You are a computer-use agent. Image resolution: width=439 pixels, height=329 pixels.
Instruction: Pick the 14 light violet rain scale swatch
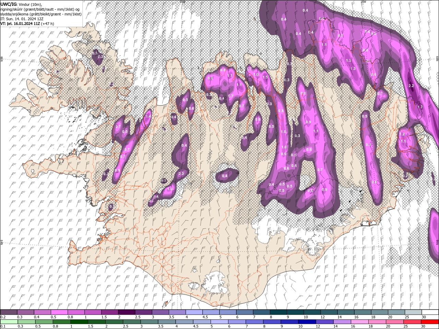tap(342, 322)
